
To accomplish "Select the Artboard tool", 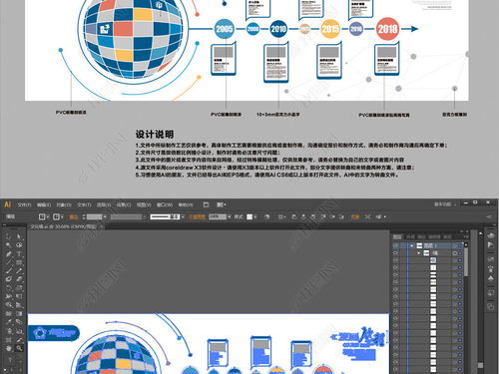I will [8, 340].
